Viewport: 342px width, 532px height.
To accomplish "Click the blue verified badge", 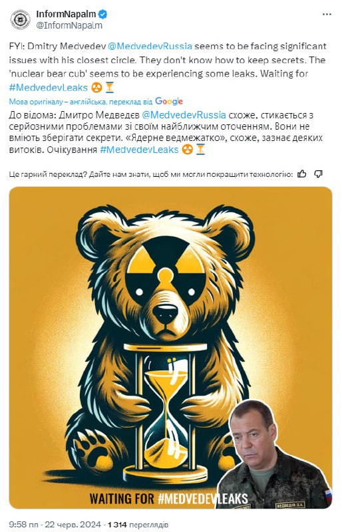I will tap(103, 14).
